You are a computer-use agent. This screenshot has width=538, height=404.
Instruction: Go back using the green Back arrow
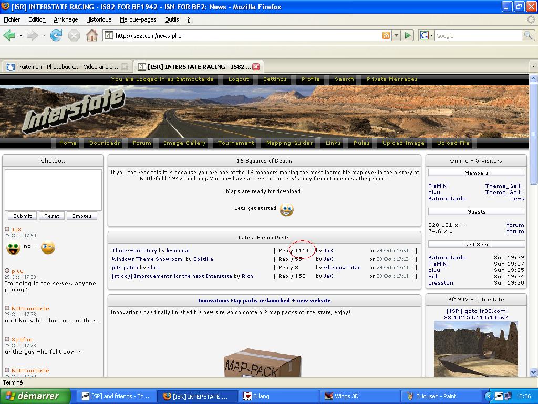pos(9,35)
